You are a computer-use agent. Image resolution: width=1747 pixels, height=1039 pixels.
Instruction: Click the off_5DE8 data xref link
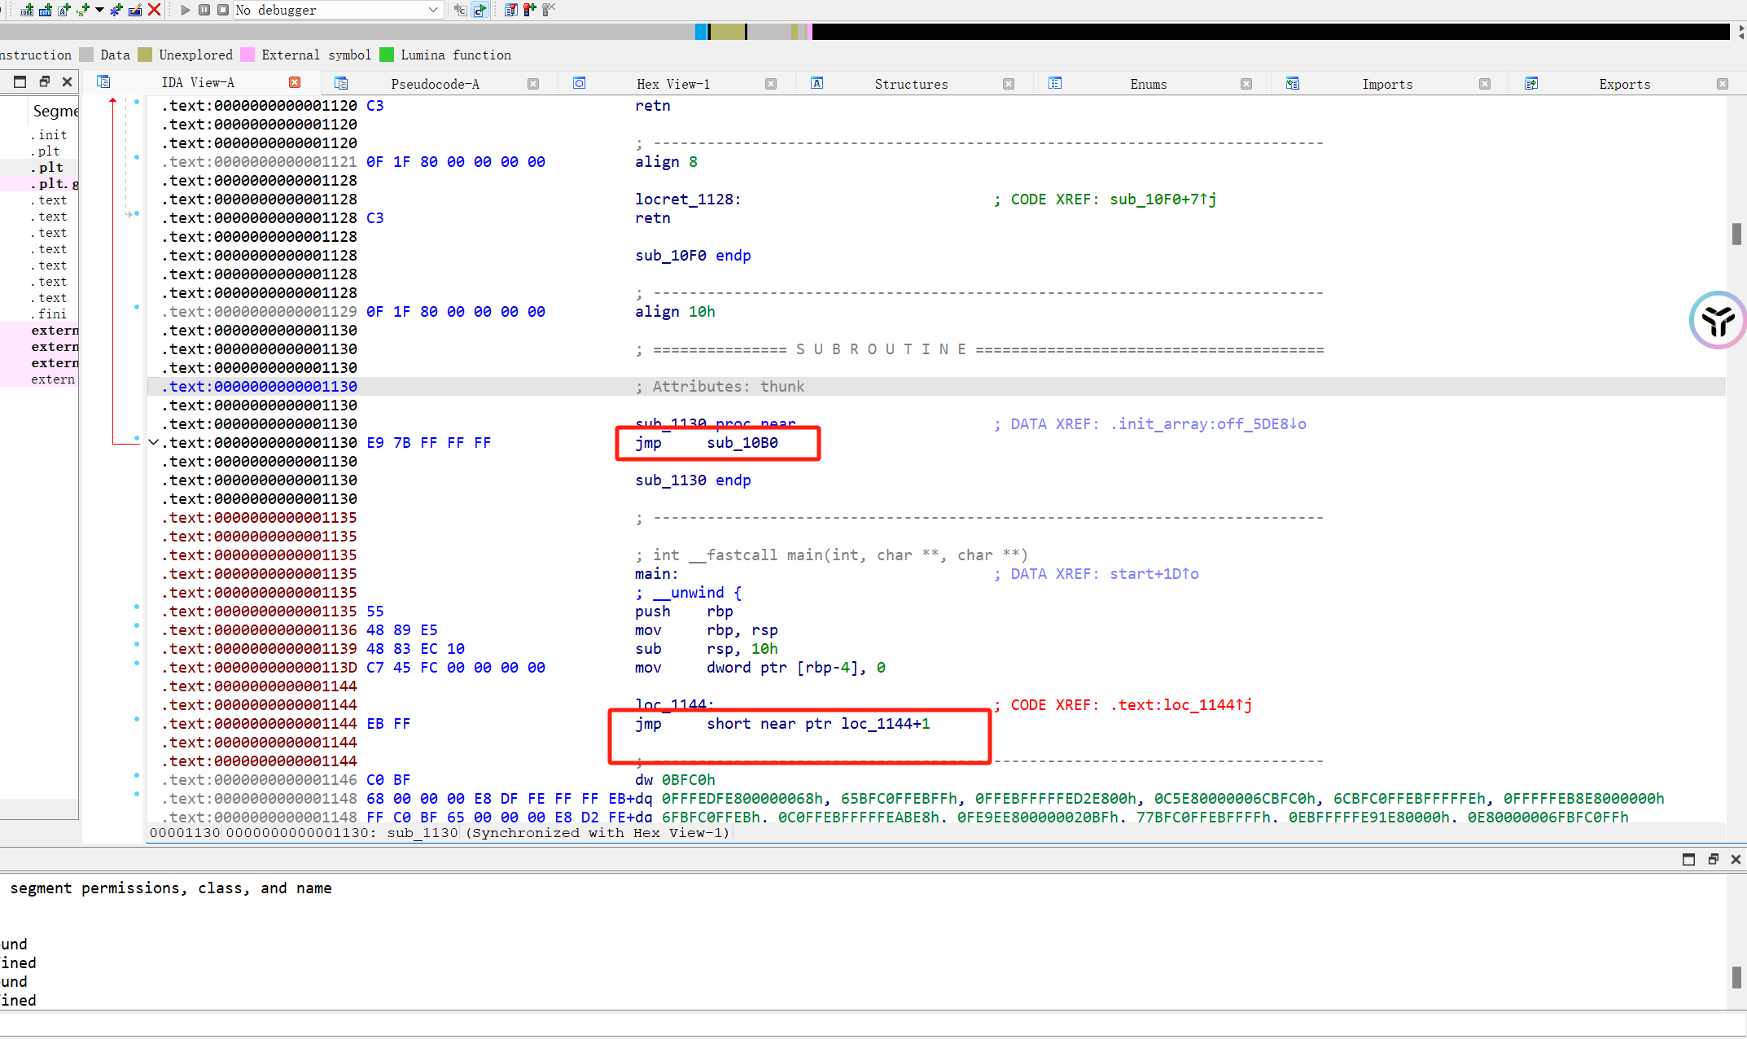point(1253,424)
